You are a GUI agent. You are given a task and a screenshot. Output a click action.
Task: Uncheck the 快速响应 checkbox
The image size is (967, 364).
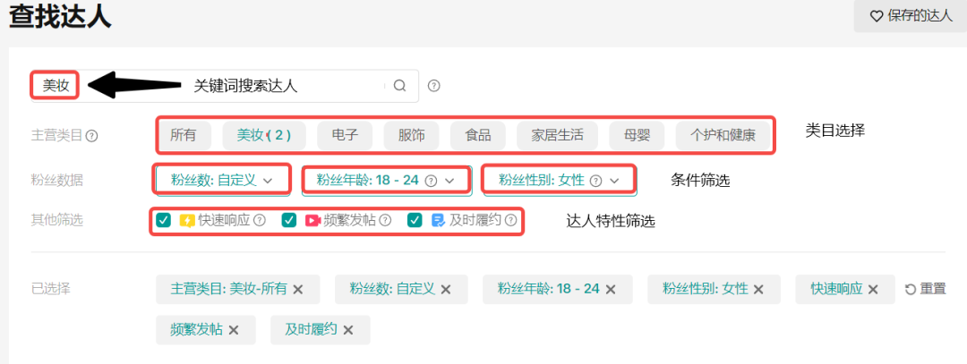[163, 220]
